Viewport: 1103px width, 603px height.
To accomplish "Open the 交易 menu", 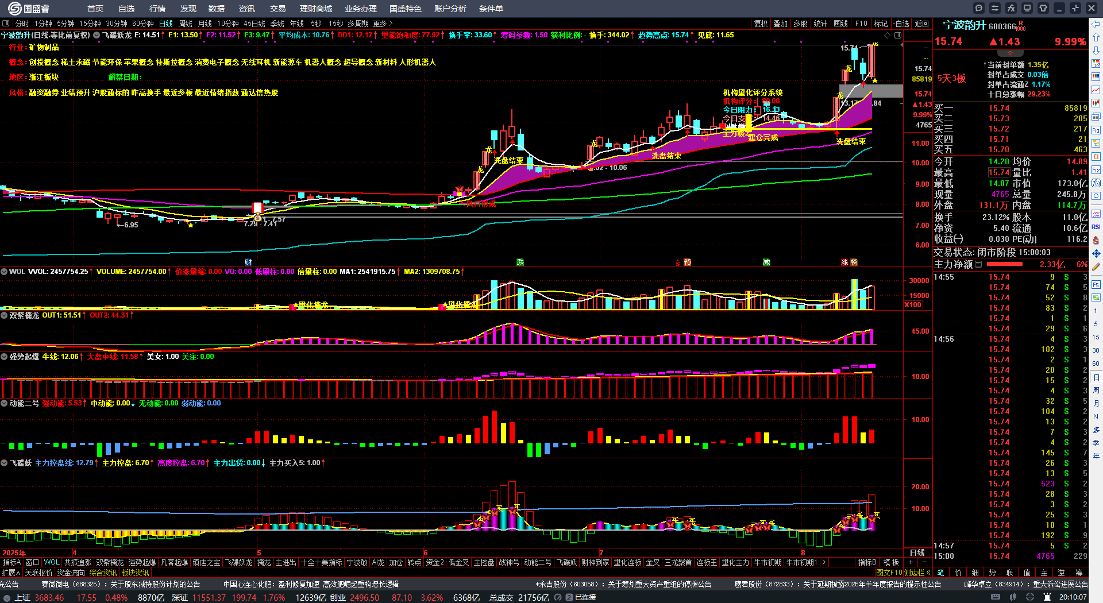I will pyautogui.click(x=278, y=9).
